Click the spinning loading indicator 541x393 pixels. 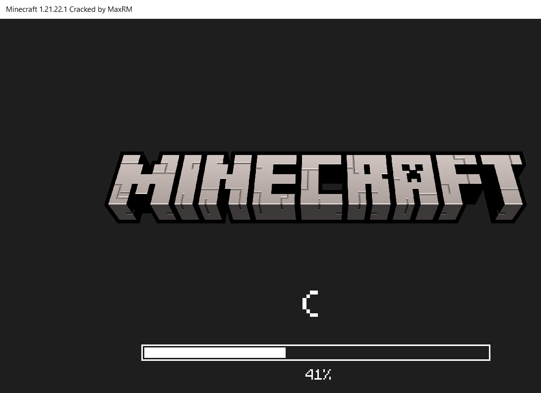click(310, 304)
